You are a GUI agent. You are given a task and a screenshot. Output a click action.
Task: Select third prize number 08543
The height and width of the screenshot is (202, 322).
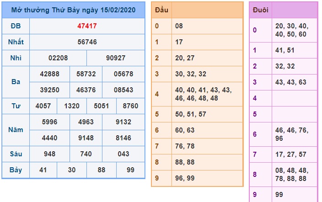pyautogui.click(x=123, y=90)
